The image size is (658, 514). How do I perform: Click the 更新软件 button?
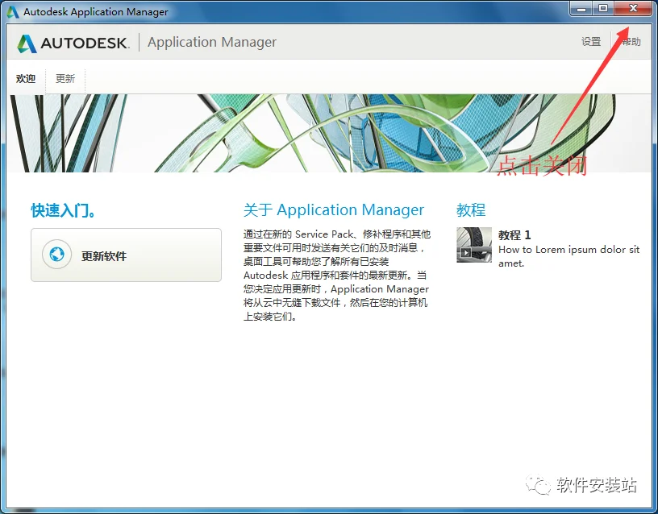[126, 255]
